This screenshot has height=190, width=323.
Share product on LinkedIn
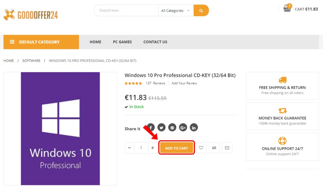(194, 127)
